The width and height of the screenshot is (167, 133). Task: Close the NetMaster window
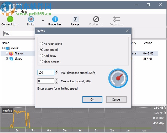[x=160, y=5]
